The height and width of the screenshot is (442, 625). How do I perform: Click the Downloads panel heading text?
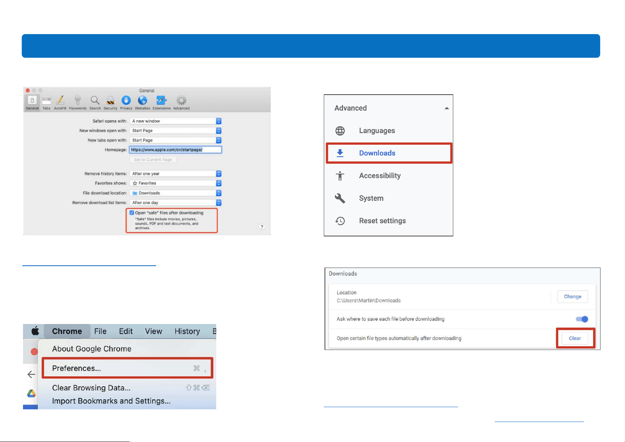(x=343, y=274)
